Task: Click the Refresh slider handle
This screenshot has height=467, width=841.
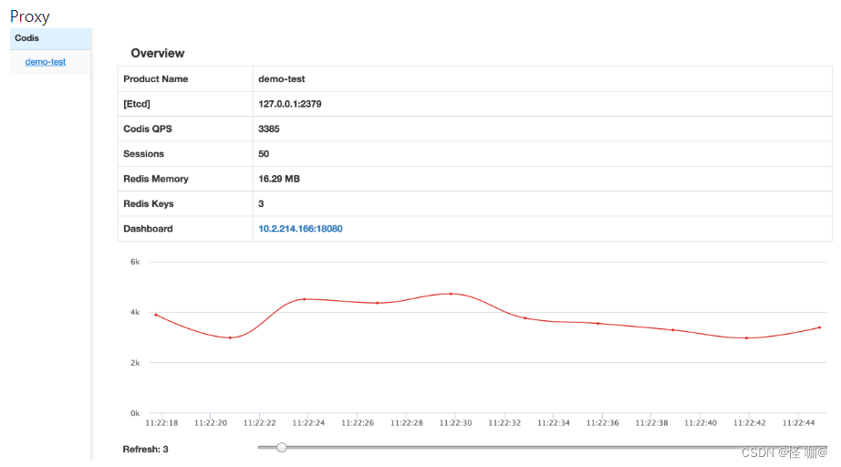Action: pyautogui.click(x=282, y=447)
